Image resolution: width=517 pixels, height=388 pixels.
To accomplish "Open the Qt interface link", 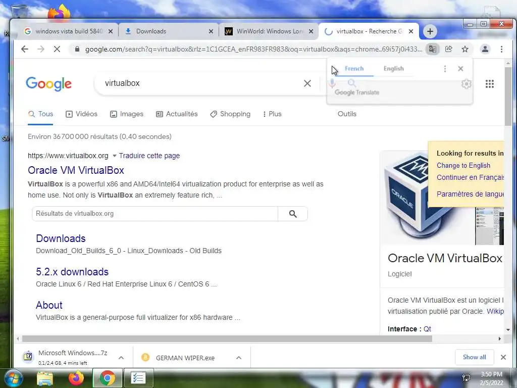I will click(427, 329).
